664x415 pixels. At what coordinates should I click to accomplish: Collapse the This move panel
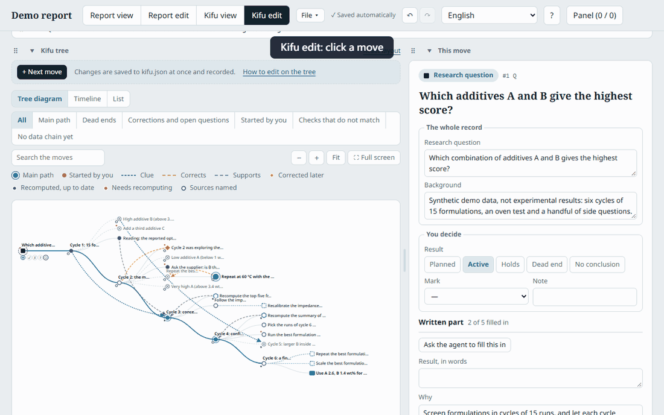(429, 51)
